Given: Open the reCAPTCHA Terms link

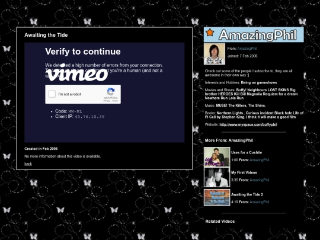Looking at the screenshot, I should pyautogui.click(x=115, y=101).
